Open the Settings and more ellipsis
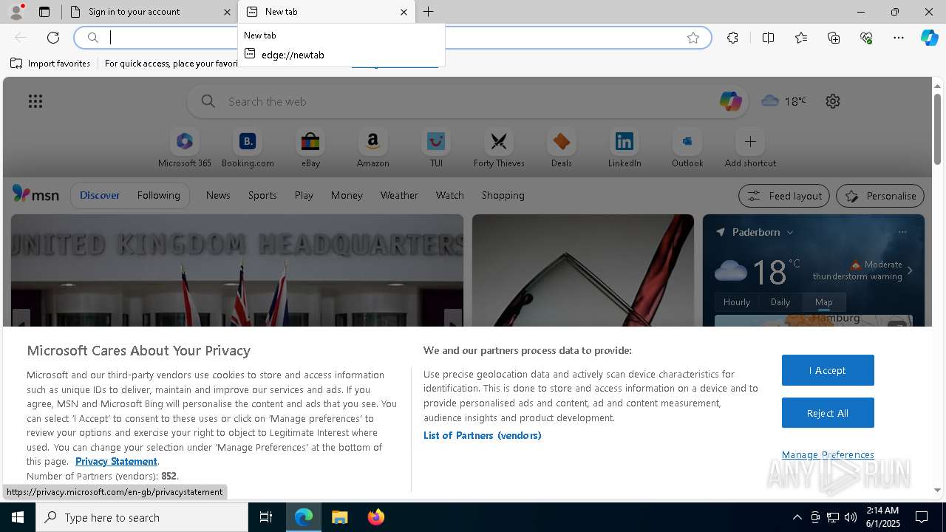946x532 pixels. click(899, 38)
